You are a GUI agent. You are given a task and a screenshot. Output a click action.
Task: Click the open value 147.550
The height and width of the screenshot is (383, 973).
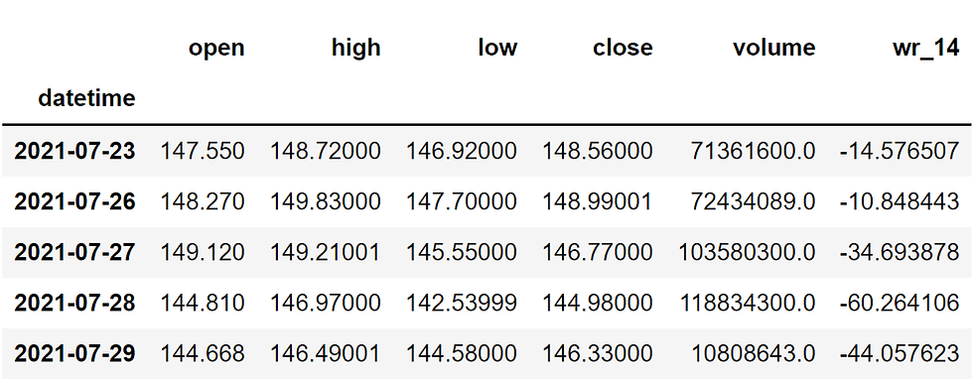[203, 151]
